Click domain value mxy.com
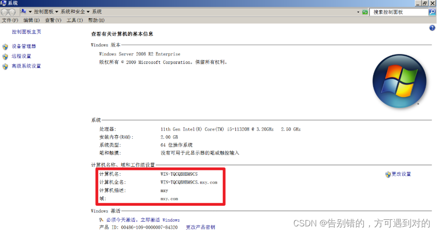The width and height of the screenshot is (437, 232). point(169,199)
